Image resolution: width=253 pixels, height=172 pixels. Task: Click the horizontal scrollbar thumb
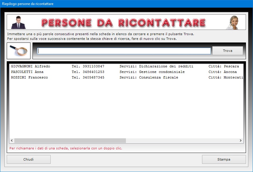point(70,141)
